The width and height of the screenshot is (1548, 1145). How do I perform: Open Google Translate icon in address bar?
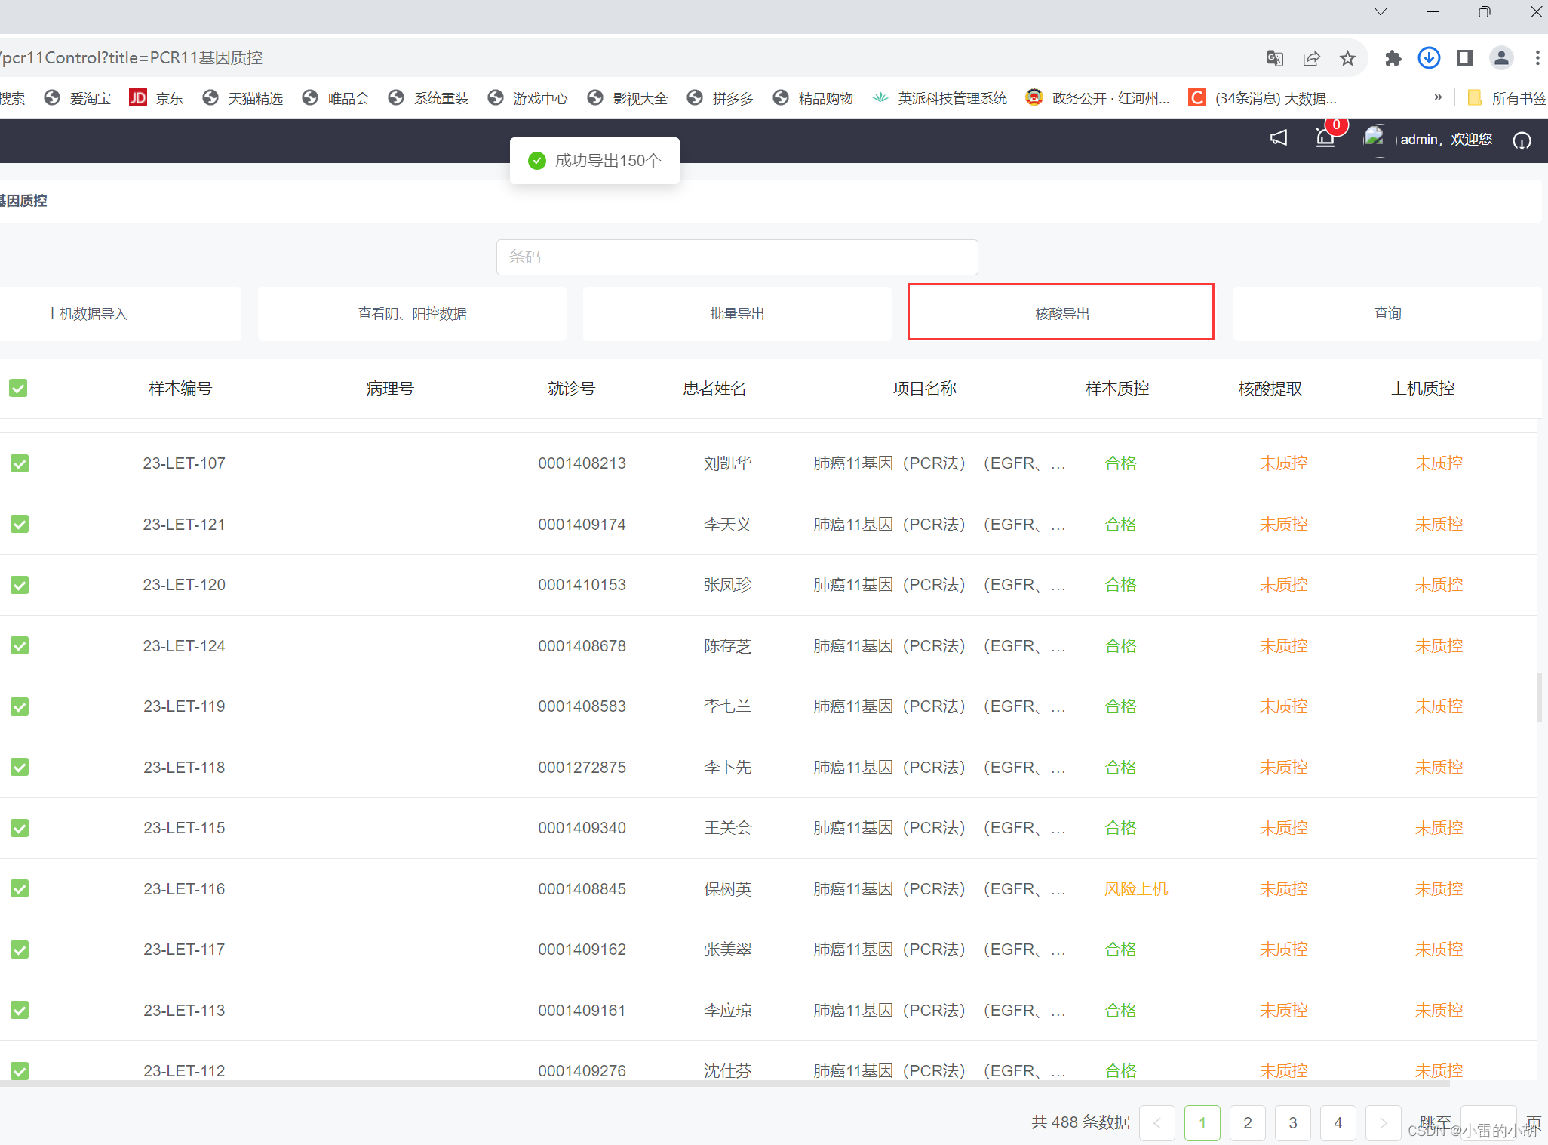(x=1276, y=57)
